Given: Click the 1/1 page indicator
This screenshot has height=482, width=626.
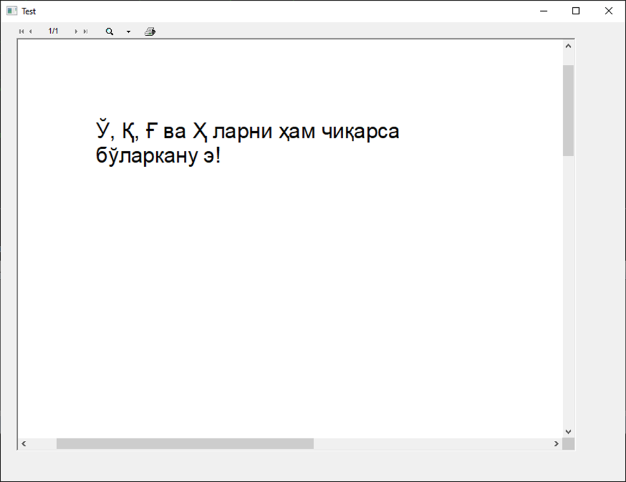Looking at the screenshot, I should pos(53,31).
